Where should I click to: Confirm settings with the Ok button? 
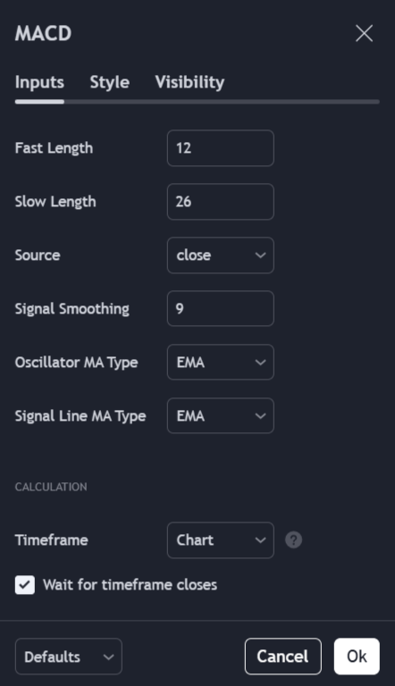(x=357, y=657)
